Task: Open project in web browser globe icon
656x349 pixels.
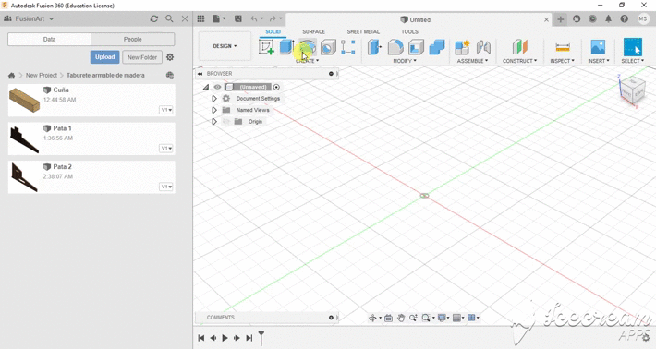Action: tap(170, 75)
